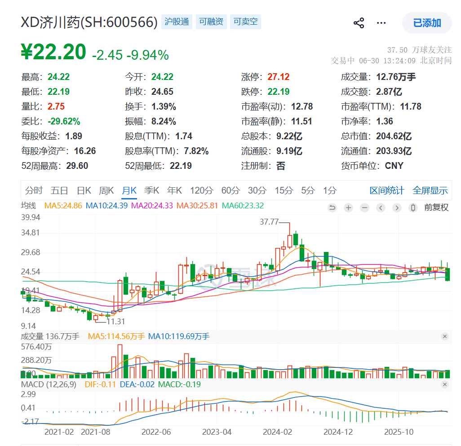Viewport: 461px width, 446px height.
Task: Click the 总市值 value 204.62亿
Action: click(x=394, y=137)
